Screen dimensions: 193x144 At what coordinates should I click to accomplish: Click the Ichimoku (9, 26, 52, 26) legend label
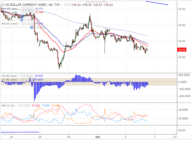(14, 27)
